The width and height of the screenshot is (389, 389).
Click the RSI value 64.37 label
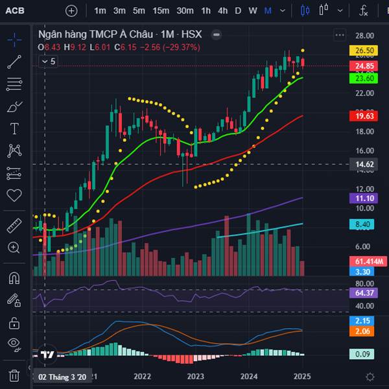pyautogui.click(x=364, y=293)
